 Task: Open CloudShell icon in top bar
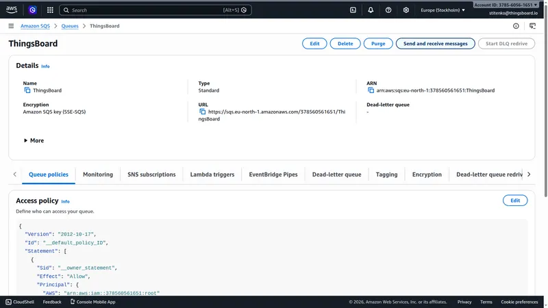tap(353, 10)
